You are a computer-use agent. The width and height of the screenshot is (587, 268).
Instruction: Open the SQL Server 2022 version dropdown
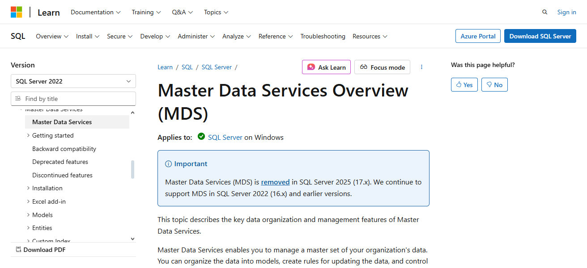click(73, 81)
